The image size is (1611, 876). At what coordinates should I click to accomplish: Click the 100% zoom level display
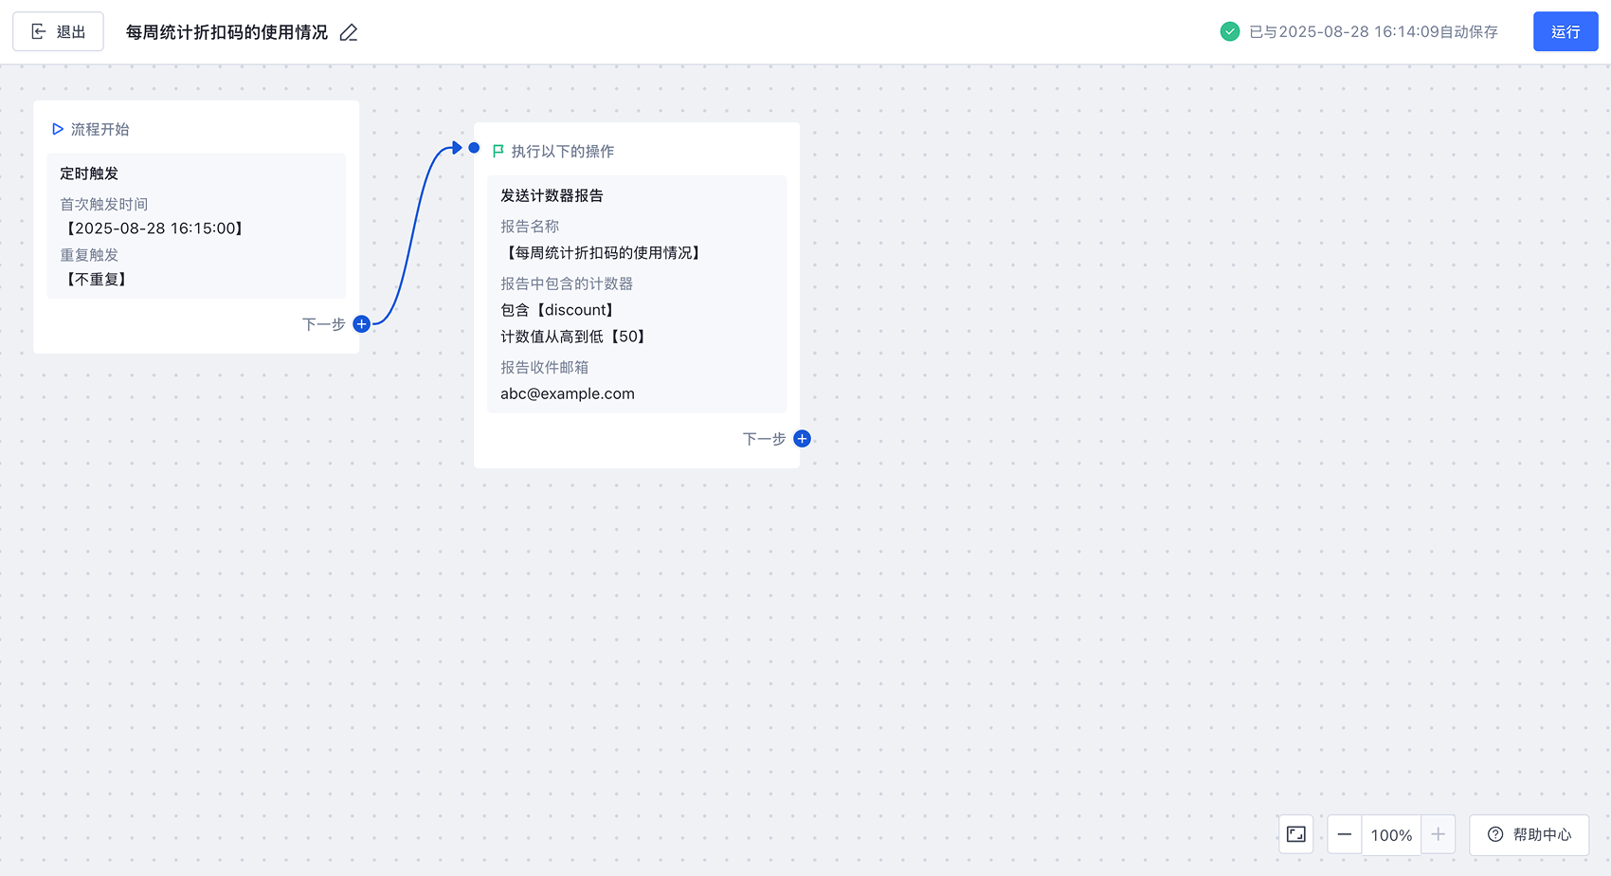tap(1391, 835)
